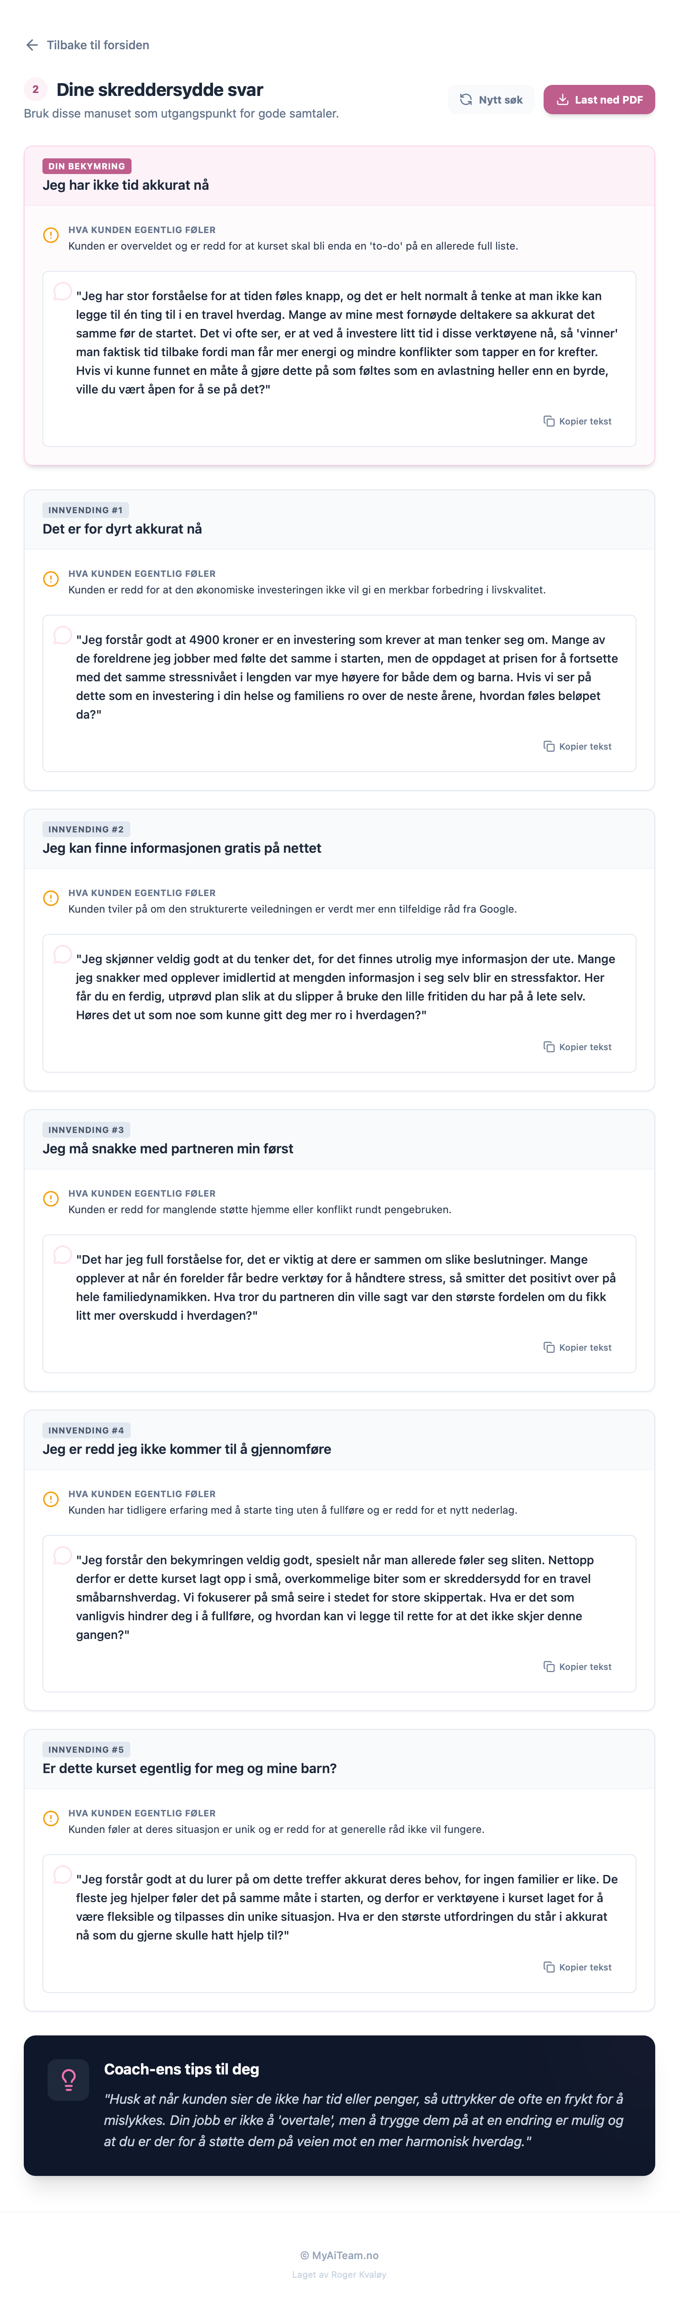679x2316 pixels.
Task: Click the warning icon under Innvending #4
Action: (51, 1500)
